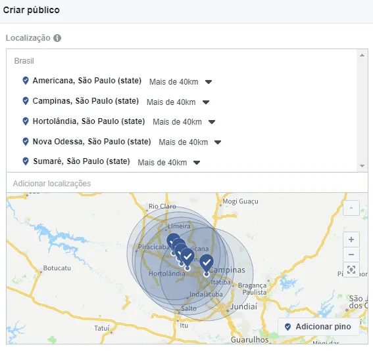Click the Rio Claro label on map
Screen dimensions: 373x351
point(162,206)
